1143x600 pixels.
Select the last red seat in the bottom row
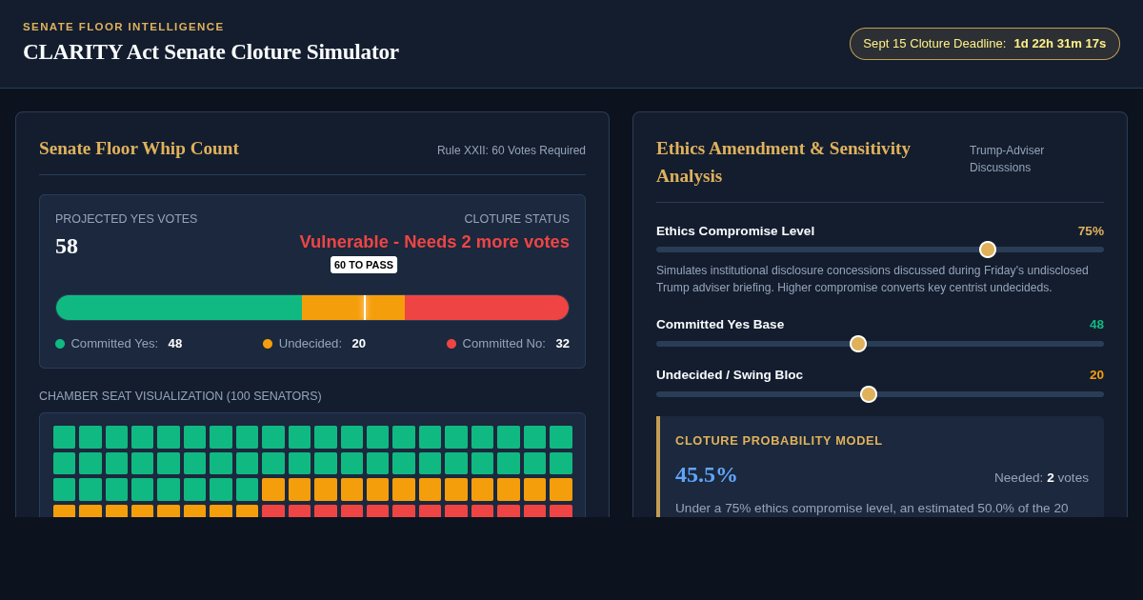(x=561, y=511)
